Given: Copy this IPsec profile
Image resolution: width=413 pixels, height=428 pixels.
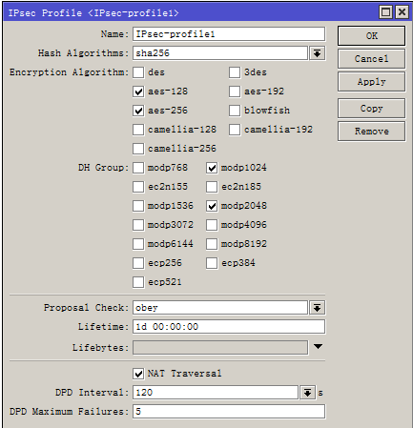Looking at the screenshot, I should (371, 109).
